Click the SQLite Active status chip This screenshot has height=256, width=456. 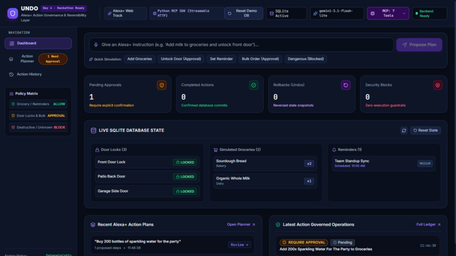click(286, 14)
